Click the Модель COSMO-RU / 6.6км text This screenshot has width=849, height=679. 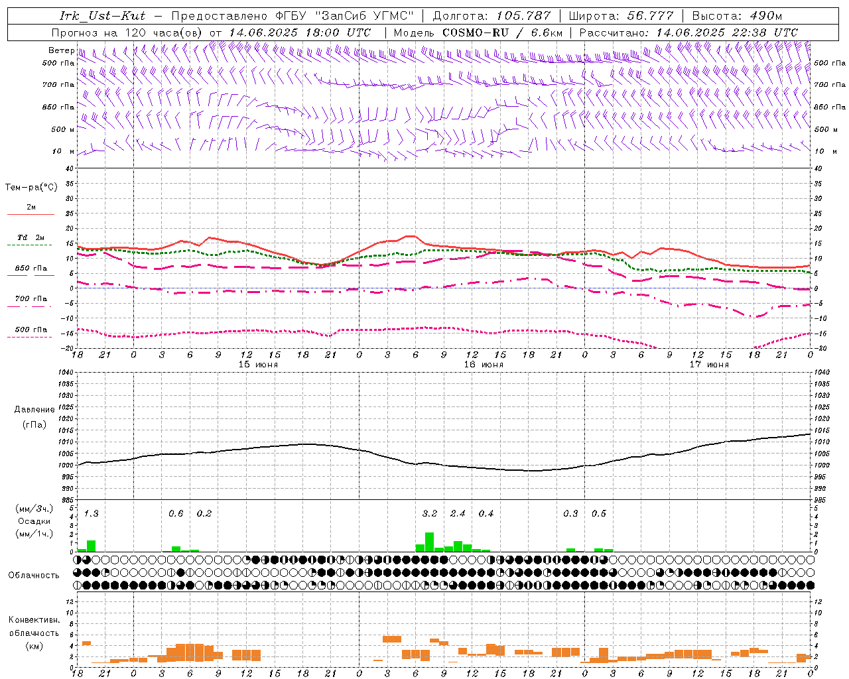478,32
